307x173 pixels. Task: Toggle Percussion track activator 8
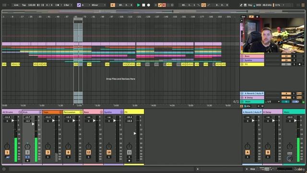tap(68, 152)
